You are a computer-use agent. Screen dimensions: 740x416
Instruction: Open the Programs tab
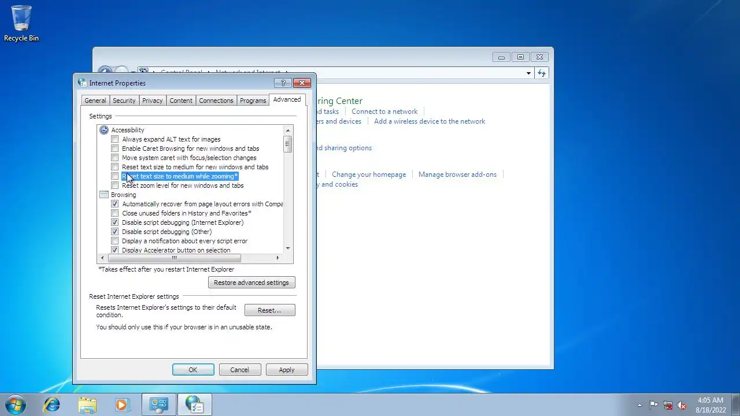[x=253, y=101]
